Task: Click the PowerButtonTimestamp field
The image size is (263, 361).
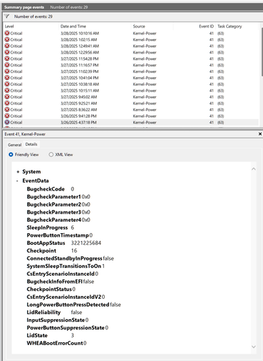Action: [59, 235]
